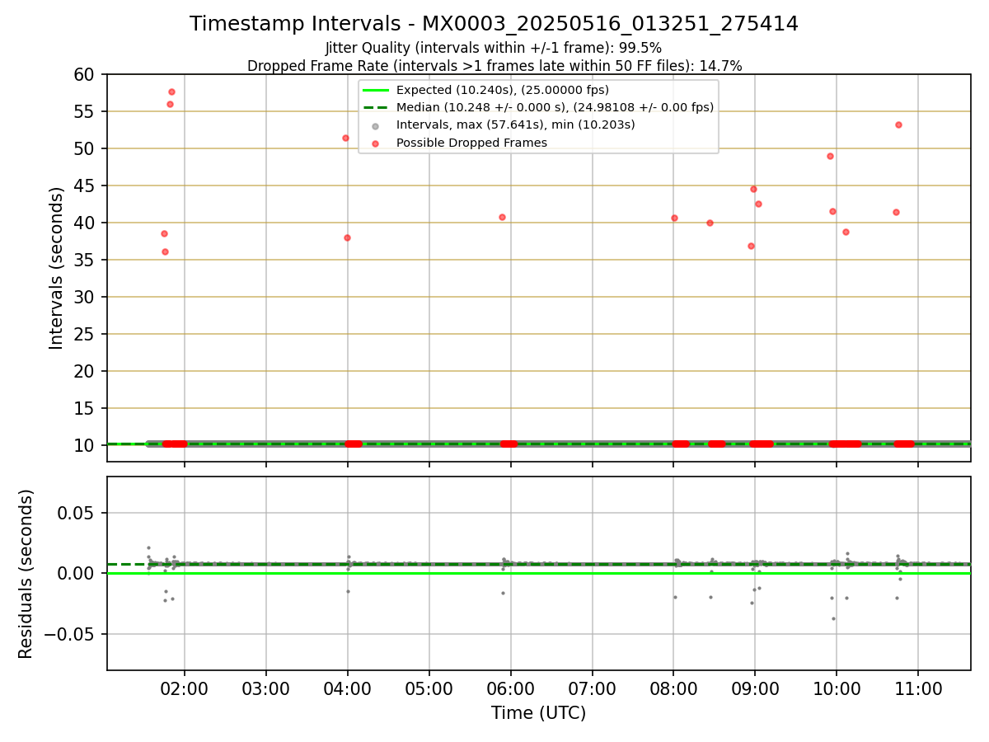Screen dimensions: 989x742
Task: Click the 'Residuals (seconds)' y-axis label
Action: pos(26,574)
